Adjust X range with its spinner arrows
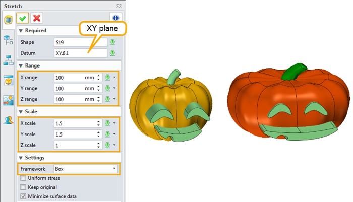Image resolution: width=353 pixels, height=202 pixels. [99, 78]
